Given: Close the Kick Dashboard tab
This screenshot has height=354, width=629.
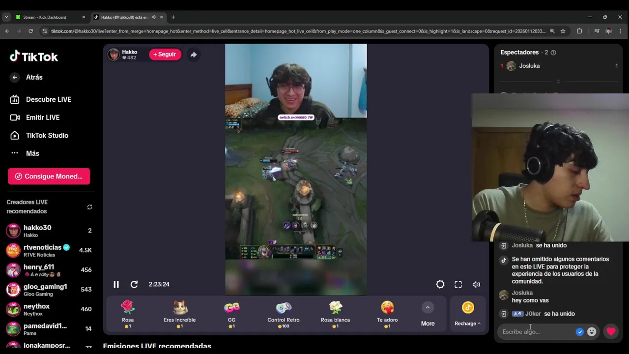Looking at the screenshot, I should [84, 17].
